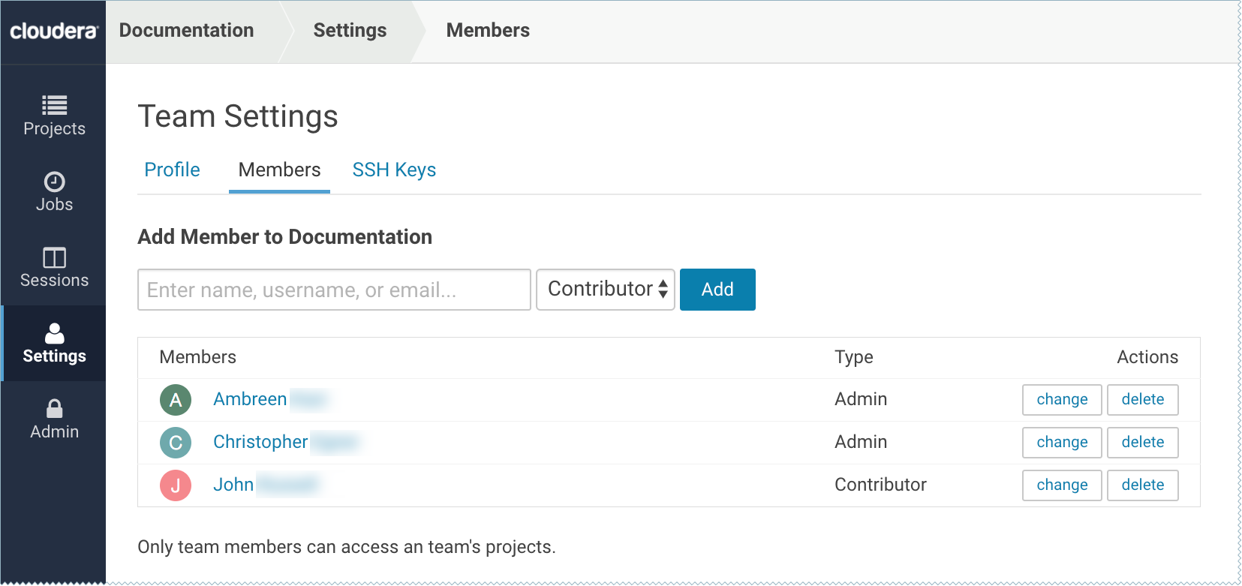Click Ambreen's green avatar icon
The image size is (1242, 586).
(176, 400)
